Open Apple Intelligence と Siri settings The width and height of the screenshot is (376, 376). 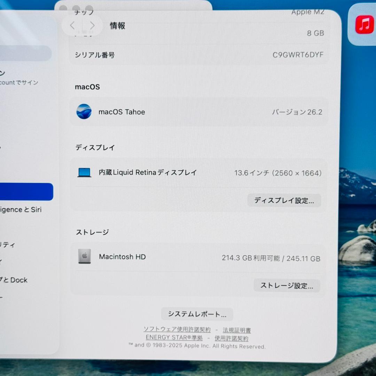(21, 210)
